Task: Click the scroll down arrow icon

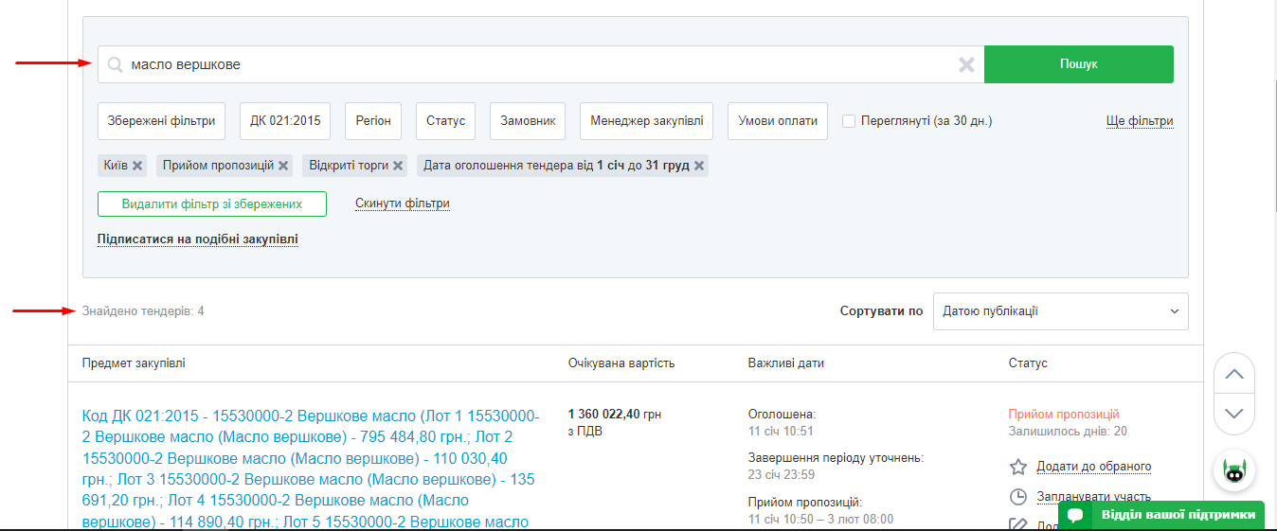Action: click(x=1233, y=414)
